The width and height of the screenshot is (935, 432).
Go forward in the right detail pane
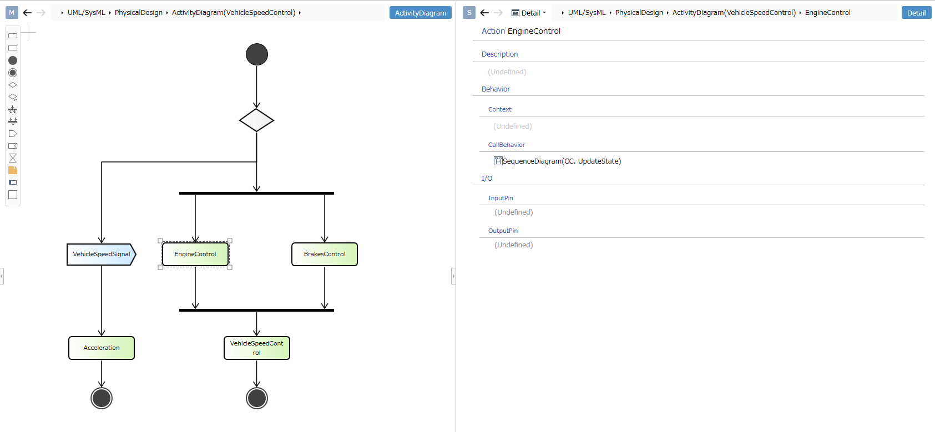point(498,13)
